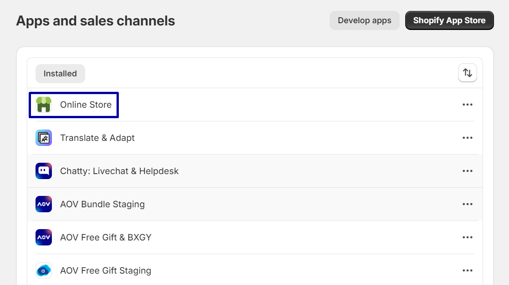Open more actions for Chatty Livechat

point(468,171)
